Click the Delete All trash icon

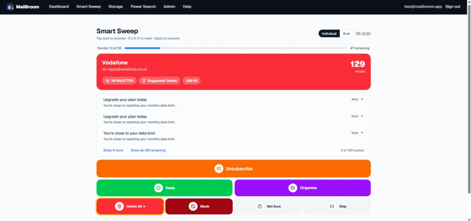pos(119,206)
